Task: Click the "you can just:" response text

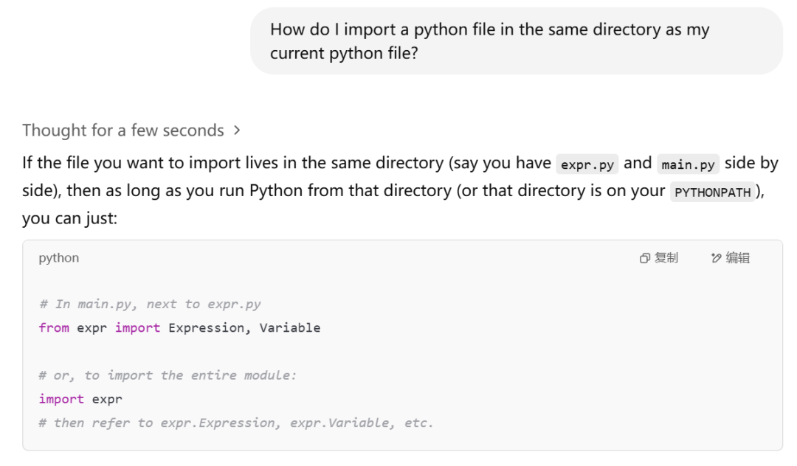Action: point(69,219)
